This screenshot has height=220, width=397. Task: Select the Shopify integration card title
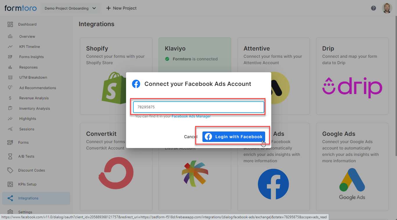coord(97,48)
